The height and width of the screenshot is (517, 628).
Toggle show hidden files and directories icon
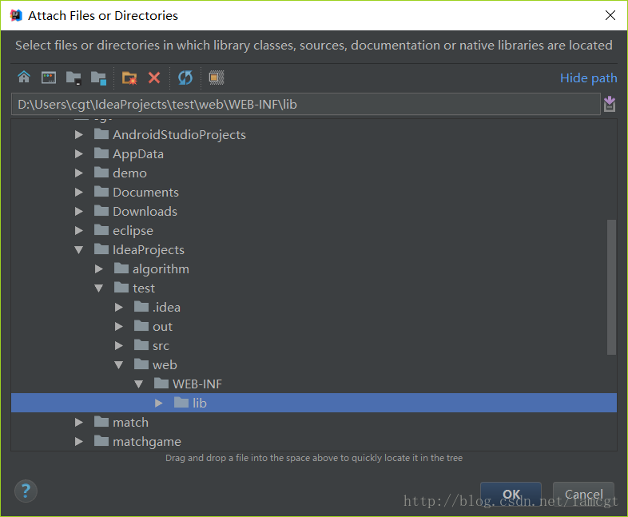pyautogui.click(x=217, y=78)
